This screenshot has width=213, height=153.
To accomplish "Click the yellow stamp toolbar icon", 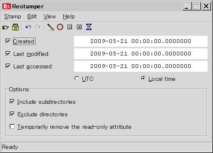I will 15,27.
